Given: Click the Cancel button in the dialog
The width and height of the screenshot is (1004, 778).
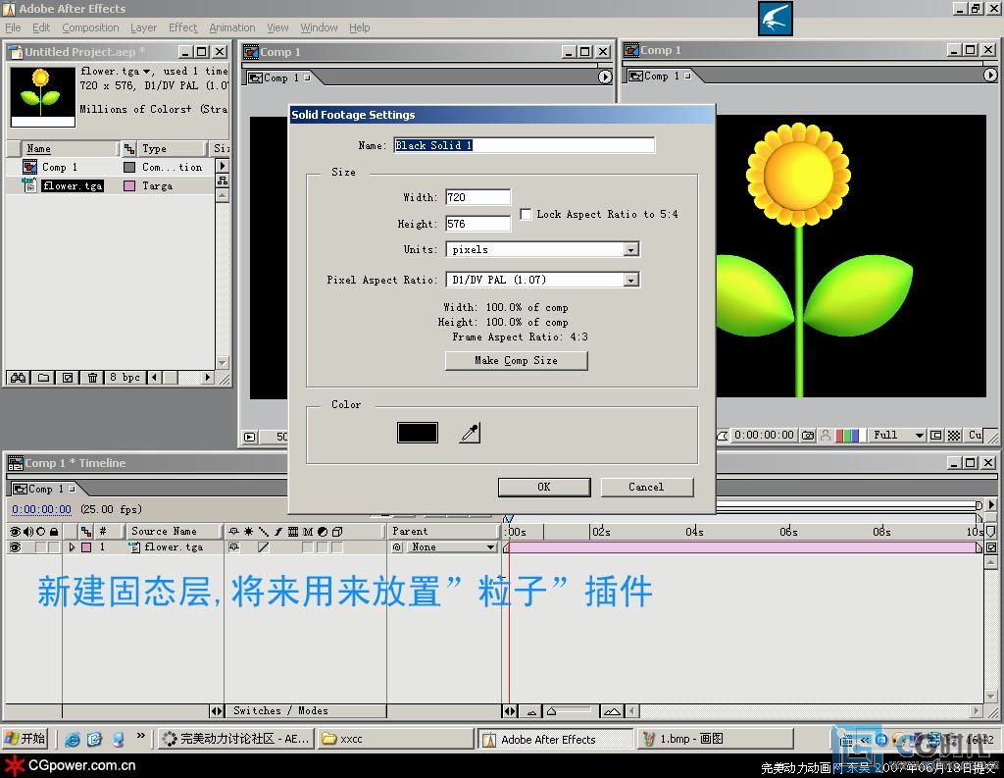Looking at the screenshot, I should point(647,487).
